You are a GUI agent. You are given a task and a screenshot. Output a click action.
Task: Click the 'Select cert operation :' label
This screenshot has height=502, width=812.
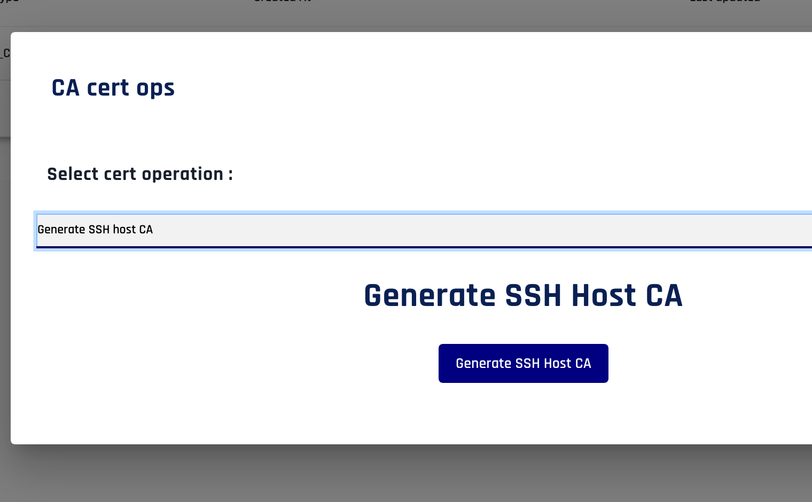point(140,174)
